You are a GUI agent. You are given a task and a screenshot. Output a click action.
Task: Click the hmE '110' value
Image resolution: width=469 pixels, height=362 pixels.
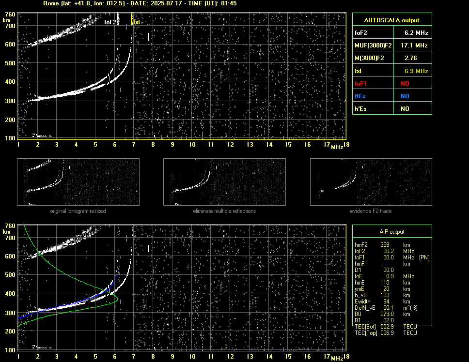pyautogui.click(x=385, y=283)
